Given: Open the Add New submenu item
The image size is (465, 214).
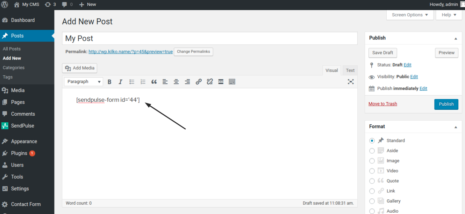Looking at the screenshot, I should point(12,58).
